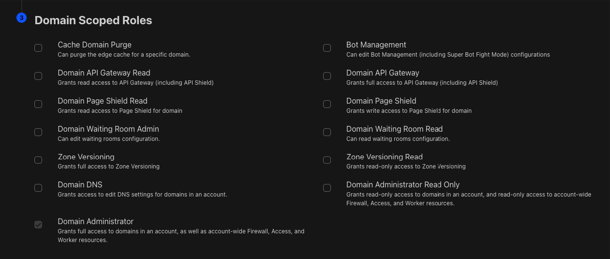Click the Domain Page Shield Read label
The width and height of the screenshot is (610, 259).
[x=103, y=101]
